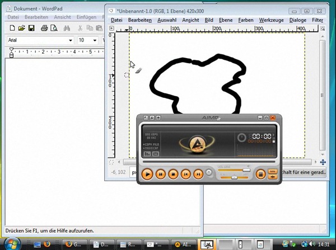
Task: Click the Open folder icon in WordPad
Action: (21, 28)
